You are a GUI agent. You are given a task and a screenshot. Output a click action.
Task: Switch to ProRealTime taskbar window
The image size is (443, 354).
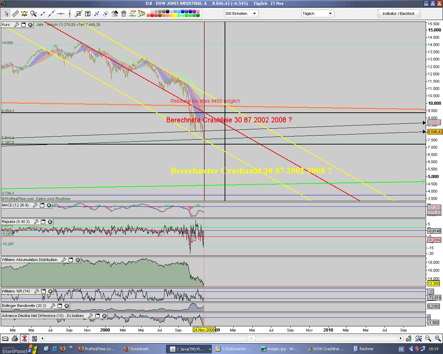[x=96, y=349]
